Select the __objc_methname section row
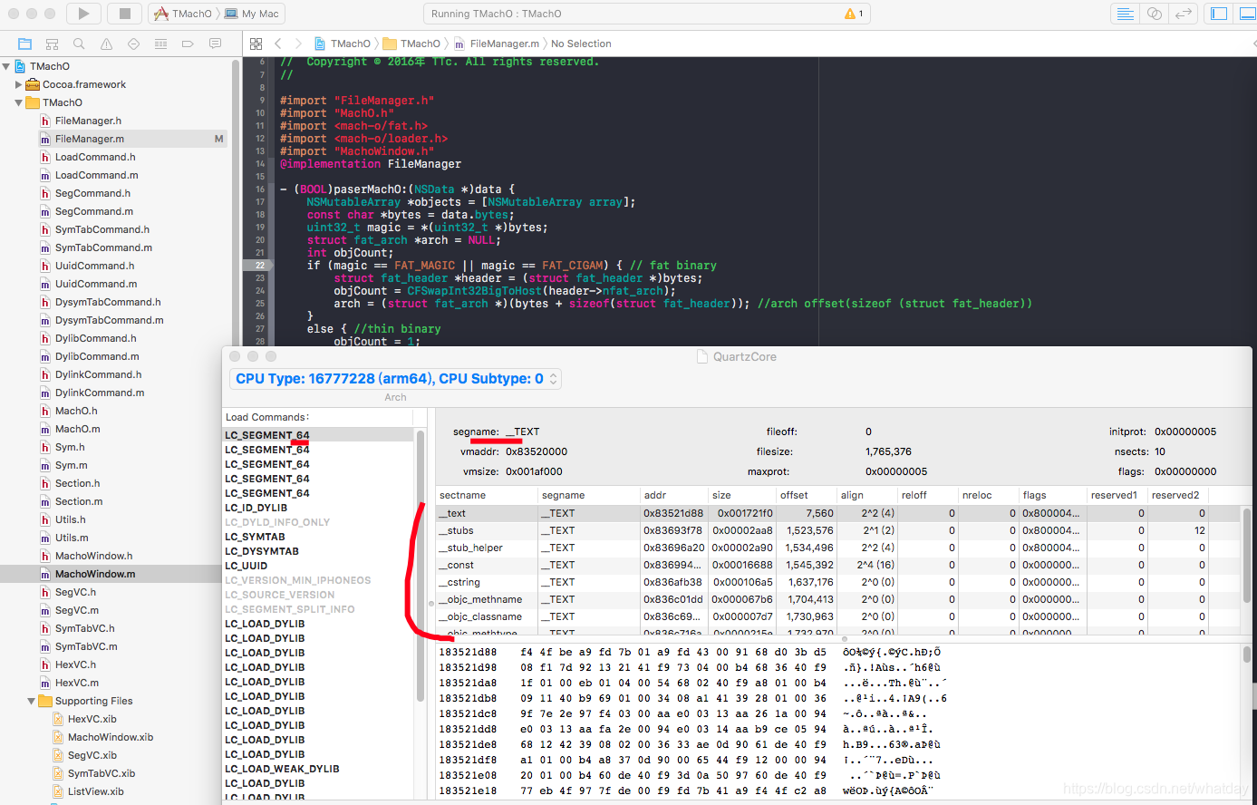Image resolution: width=1257 pixels, height=805 pixels. (837, 599)
